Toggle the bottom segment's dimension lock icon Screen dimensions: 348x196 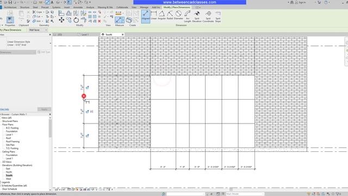87,136
